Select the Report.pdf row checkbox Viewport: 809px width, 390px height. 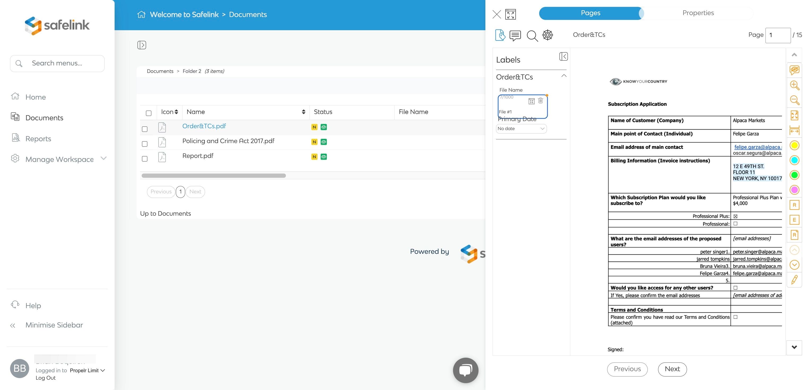[145, 159]
